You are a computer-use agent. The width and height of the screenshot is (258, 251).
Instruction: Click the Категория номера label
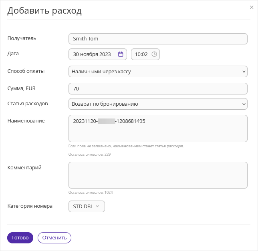click(30, 206)
